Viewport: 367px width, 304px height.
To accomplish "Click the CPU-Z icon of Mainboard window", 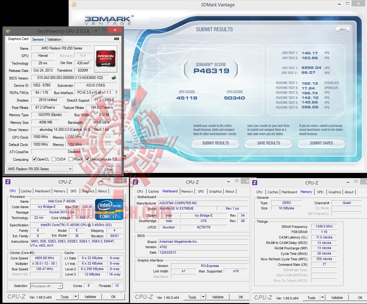I will [135, 182].
